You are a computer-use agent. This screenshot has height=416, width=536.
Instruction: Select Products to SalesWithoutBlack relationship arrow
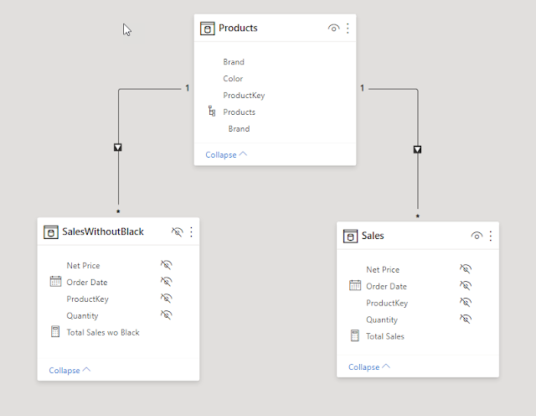pos(118,148)
